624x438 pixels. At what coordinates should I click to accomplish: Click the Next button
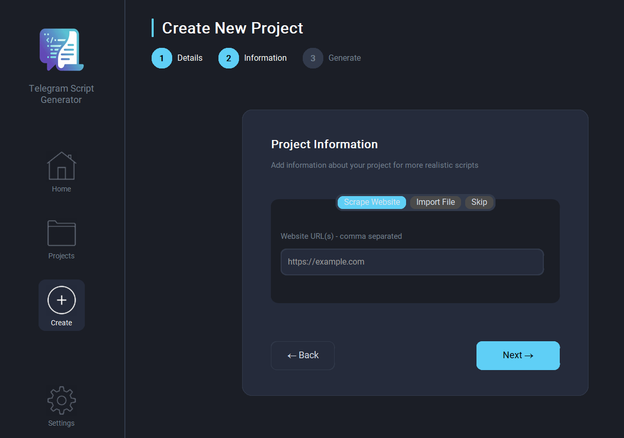(518, 355)
